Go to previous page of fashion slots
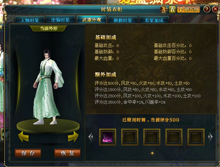 (91, 137)
